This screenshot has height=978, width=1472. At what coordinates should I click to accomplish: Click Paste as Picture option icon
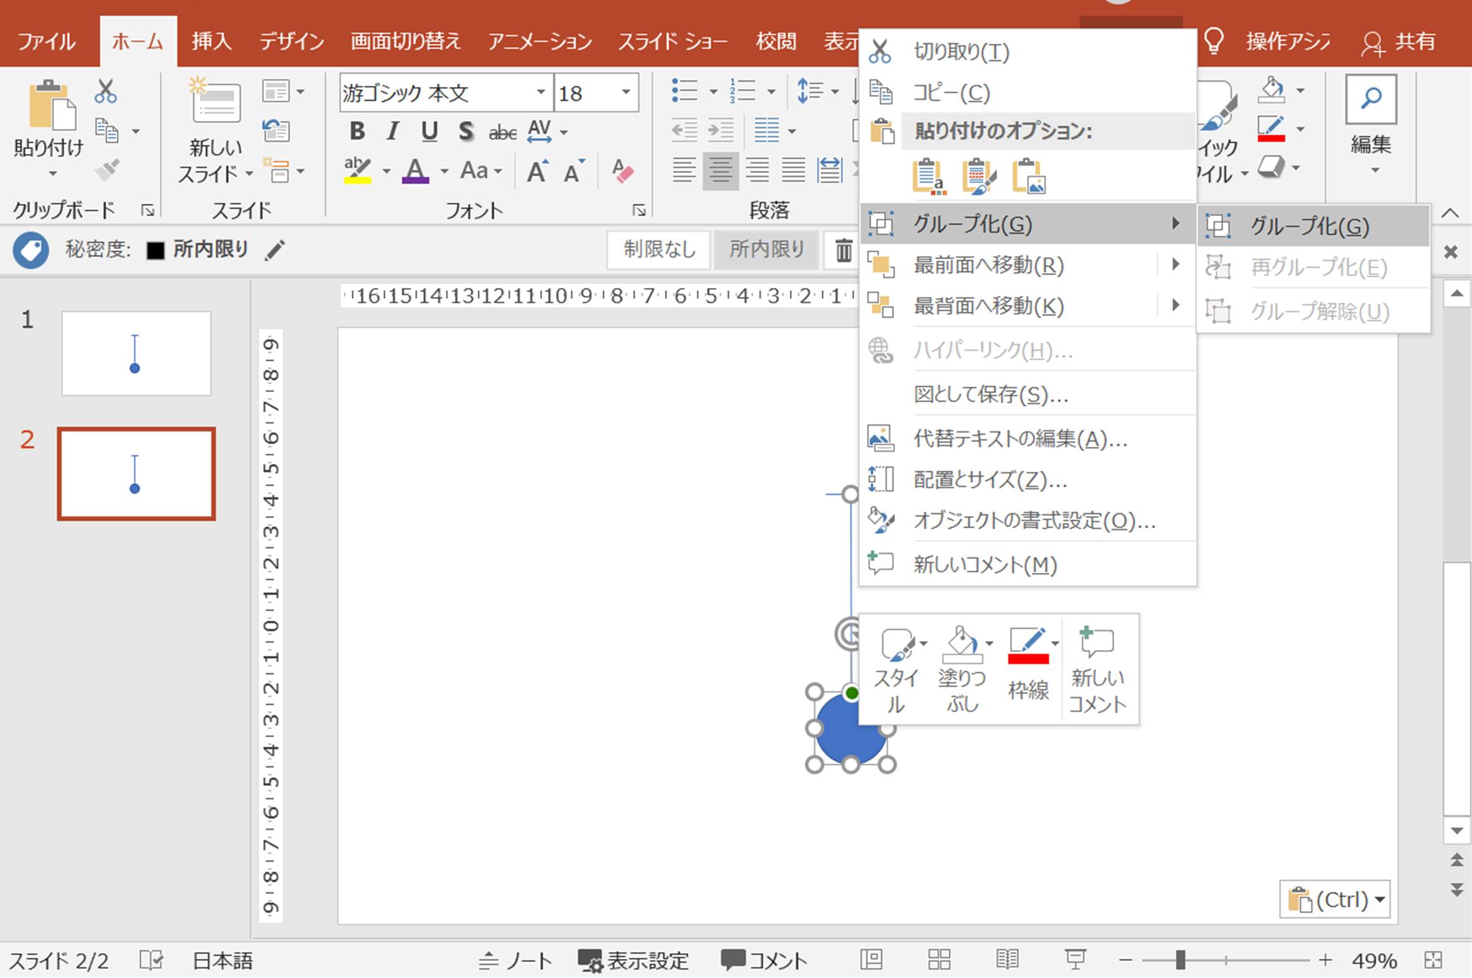tap(1030, 176)
